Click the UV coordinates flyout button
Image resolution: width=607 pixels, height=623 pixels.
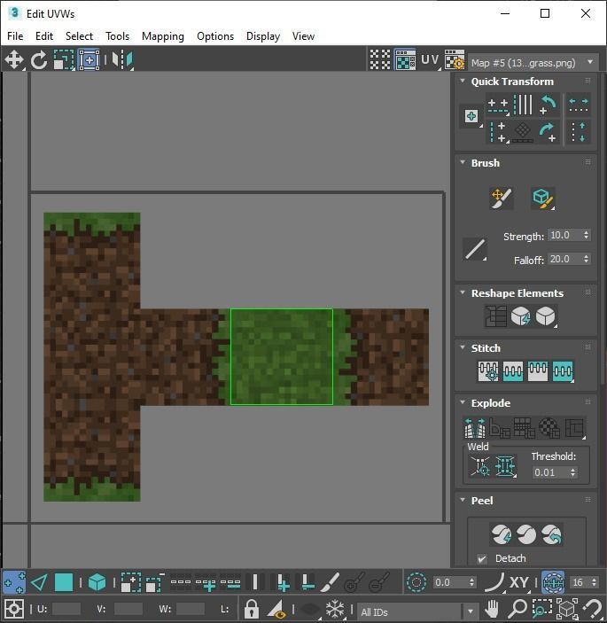(x=431, y=60)
